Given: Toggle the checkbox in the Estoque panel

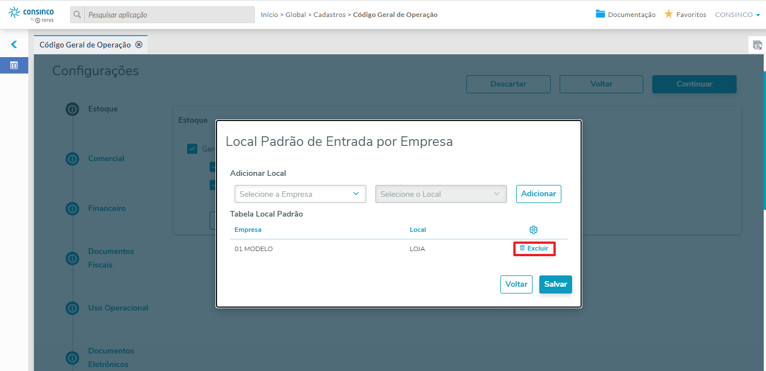Looking at the screenshot, I should point(192,149).
